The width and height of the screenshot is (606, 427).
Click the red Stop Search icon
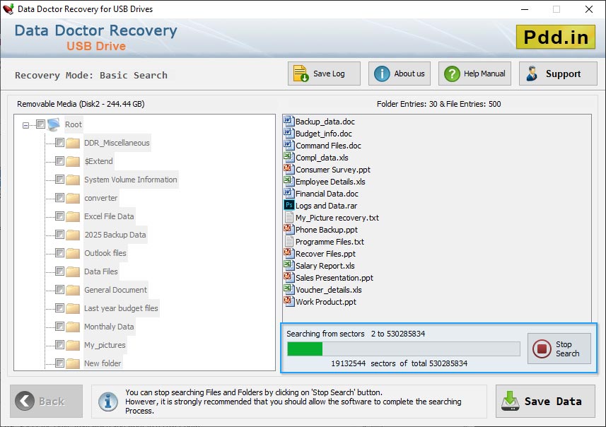coord(542,349)
